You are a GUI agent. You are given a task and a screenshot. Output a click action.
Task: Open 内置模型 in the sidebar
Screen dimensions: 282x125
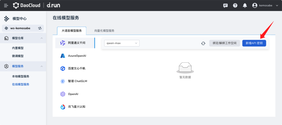pos(18,48)
